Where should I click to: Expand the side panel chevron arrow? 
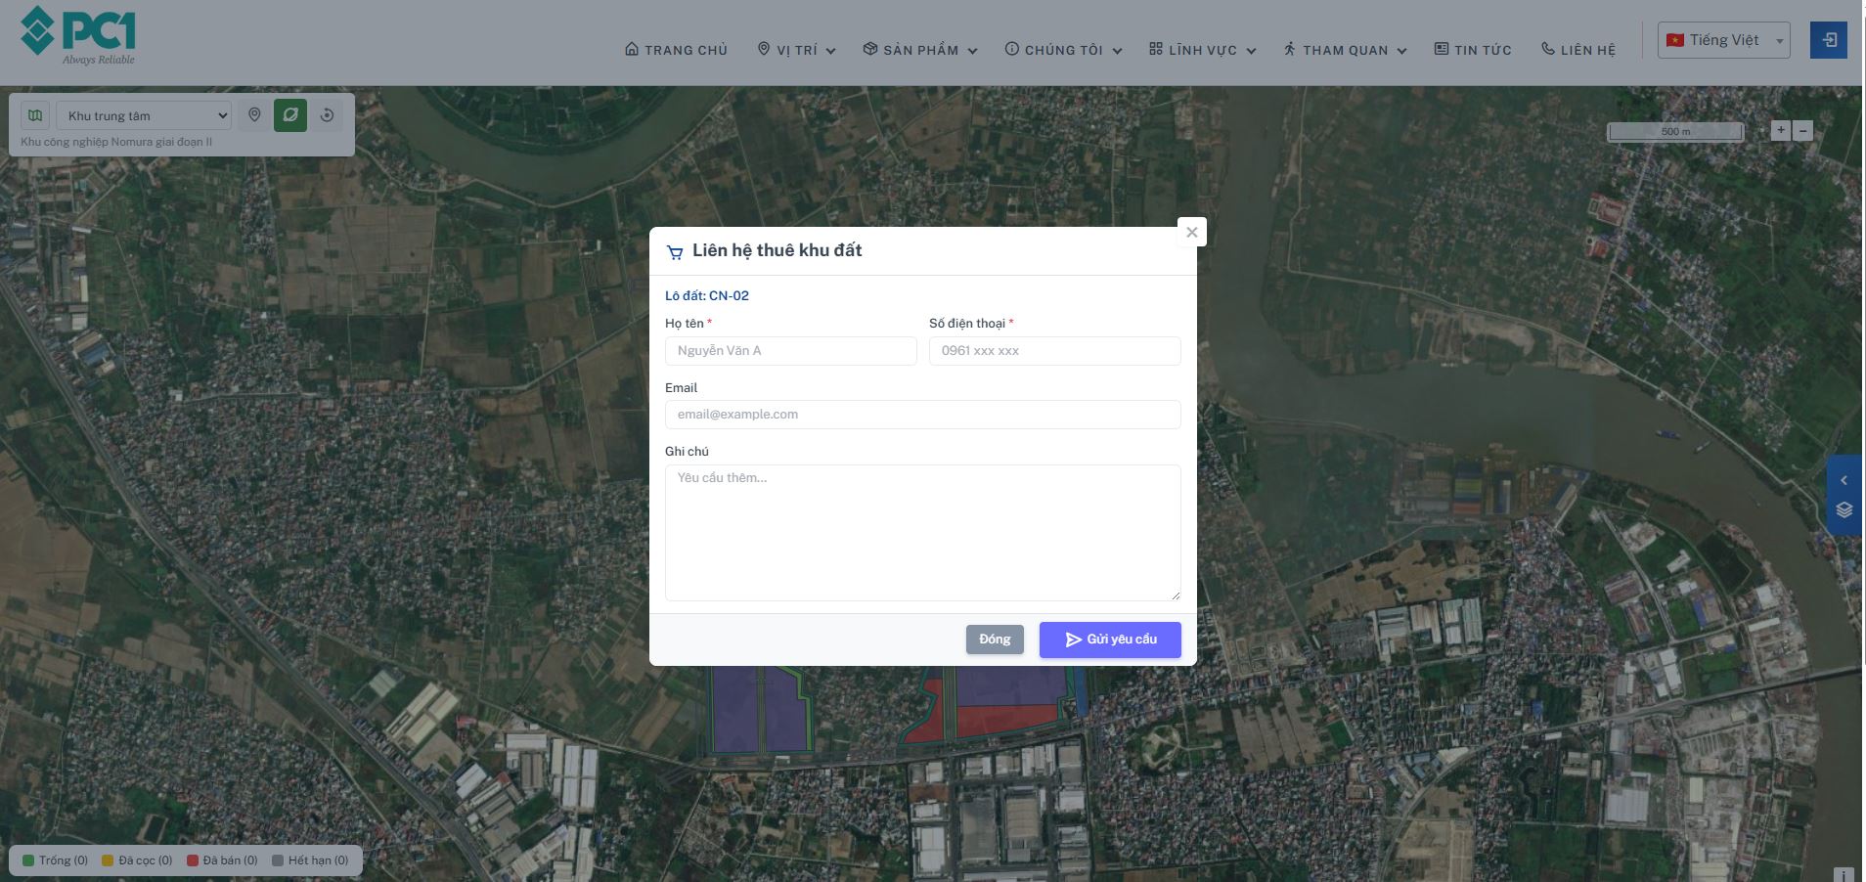(x=1844, y=480)
